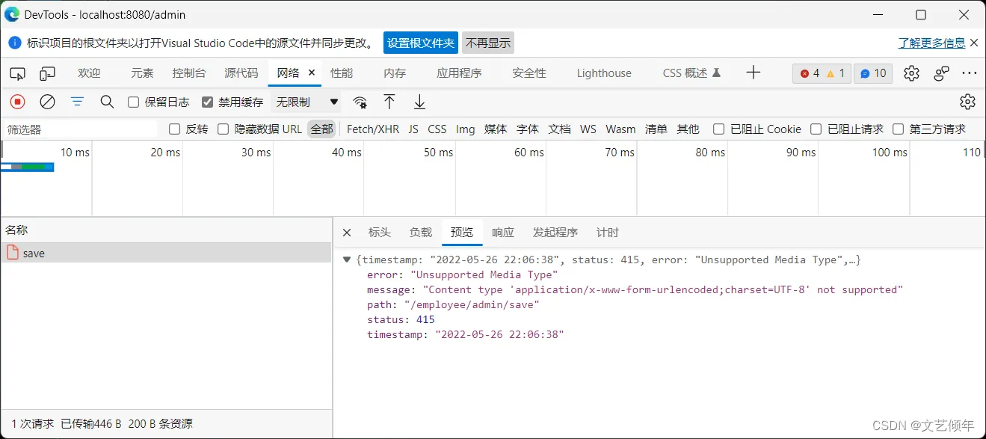Open network search with magnifier icon
Image resolution: width=986 pixels, height=439 pixels.
(107, 102)
